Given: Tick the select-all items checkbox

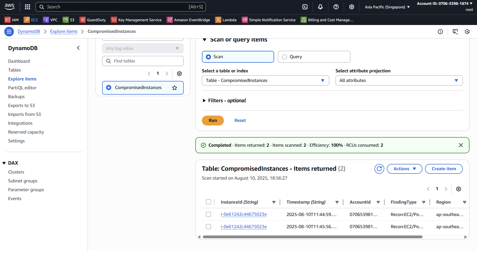Looking at the screenshot, I should click(x=208, y=202).
